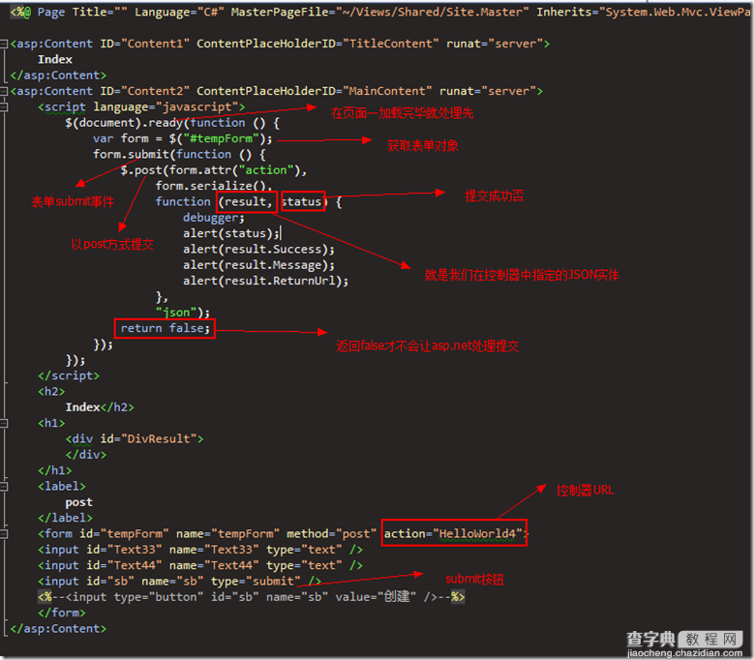The width and height of the screenshot is (754, 660).
Task: Click the input type="submit" line
Action: point(179,582)
